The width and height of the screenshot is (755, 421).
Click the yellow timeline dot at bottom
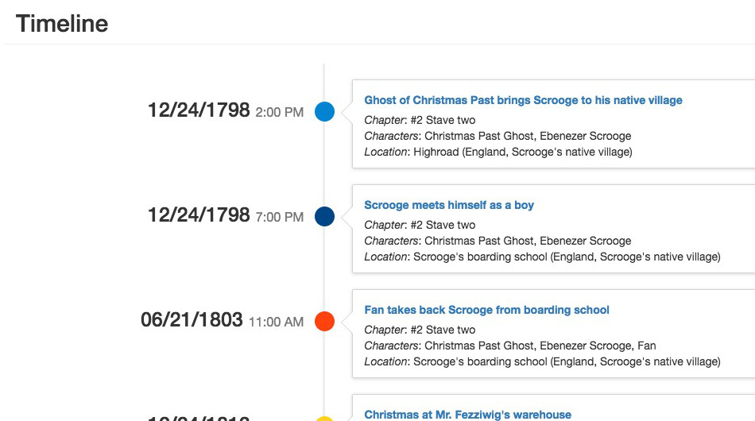pos(324,419)
